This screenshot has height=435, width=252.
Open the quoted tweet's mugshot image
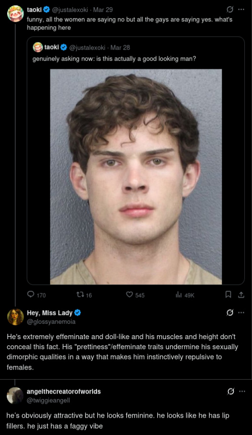136,176
